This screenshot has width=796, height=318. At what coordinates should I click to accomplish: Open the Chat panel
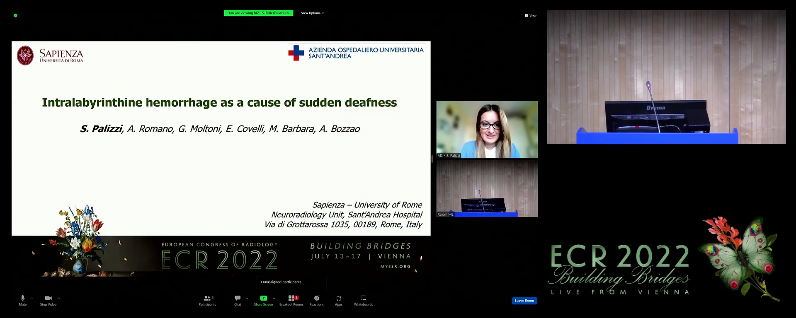(238, 301)
